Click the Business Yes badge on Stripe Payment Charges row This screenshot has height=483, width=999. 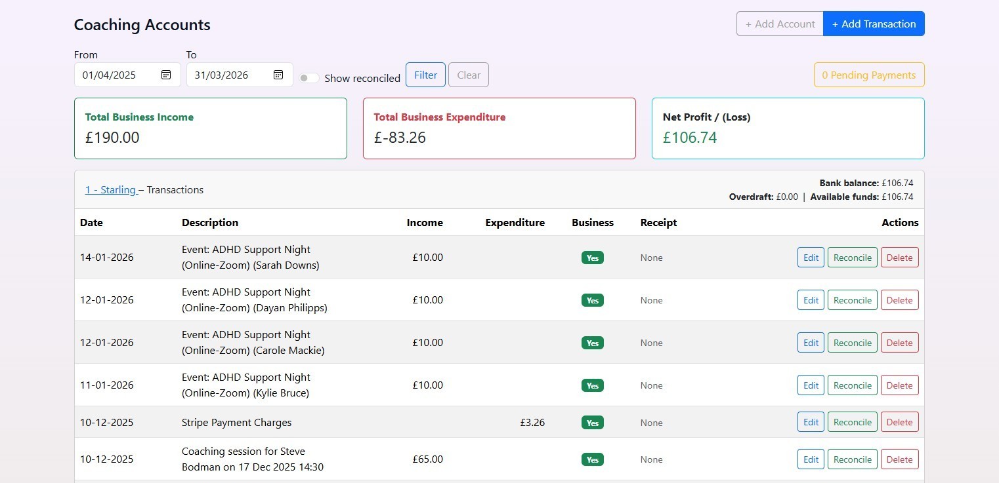tap(592, 422)
